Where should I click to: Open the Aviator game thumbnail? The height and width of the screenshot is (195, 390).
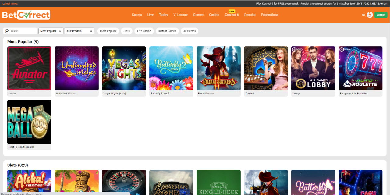(29, 68)
